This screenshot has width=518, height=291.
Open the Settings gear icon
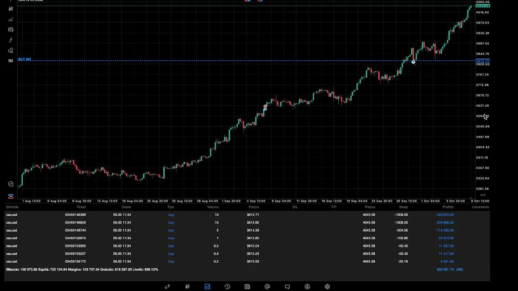click(327, 287)
